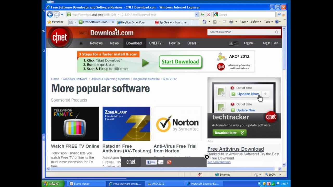This screenshot has height=187, width=333.
Task: Click the red Stop loading icon
Action: pos(208,15)
